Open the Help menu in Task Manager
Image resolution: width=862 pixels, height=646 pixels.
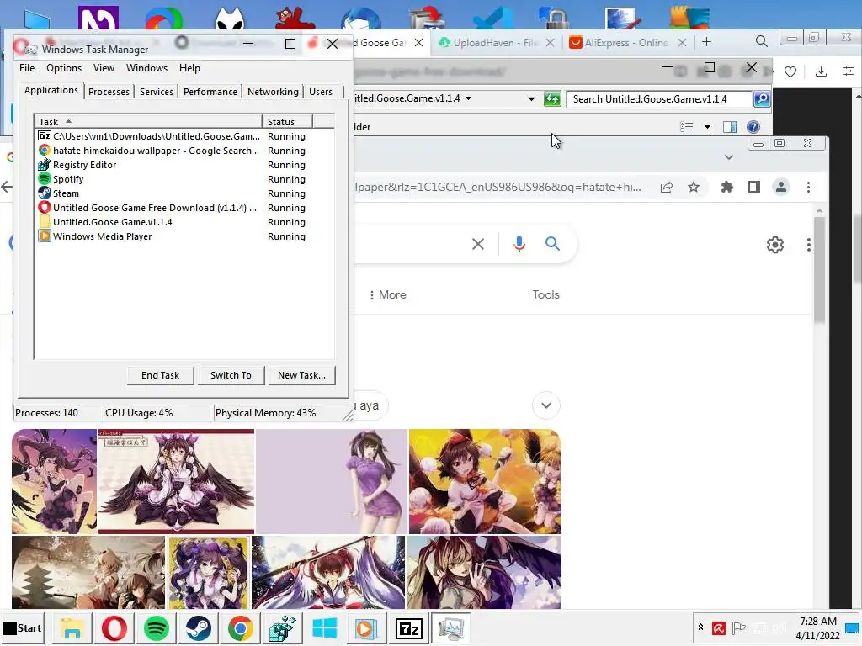(x=189, y=68)
